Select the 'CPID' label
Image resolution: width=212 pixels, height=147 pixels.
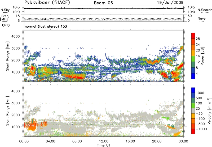[6, 25]
